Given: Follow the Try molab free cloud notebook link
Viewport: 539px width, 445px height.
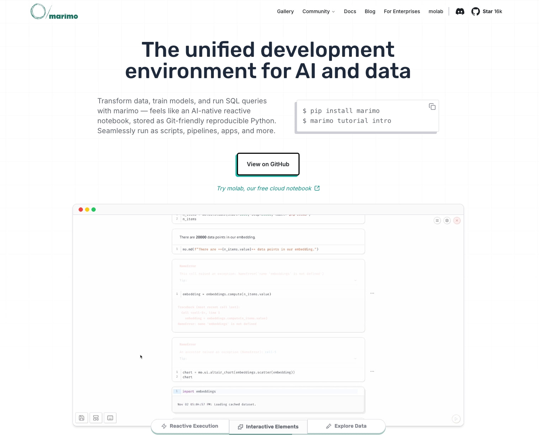Looking at the screenshot, I should pyautogui.click(x=268, y=188).
